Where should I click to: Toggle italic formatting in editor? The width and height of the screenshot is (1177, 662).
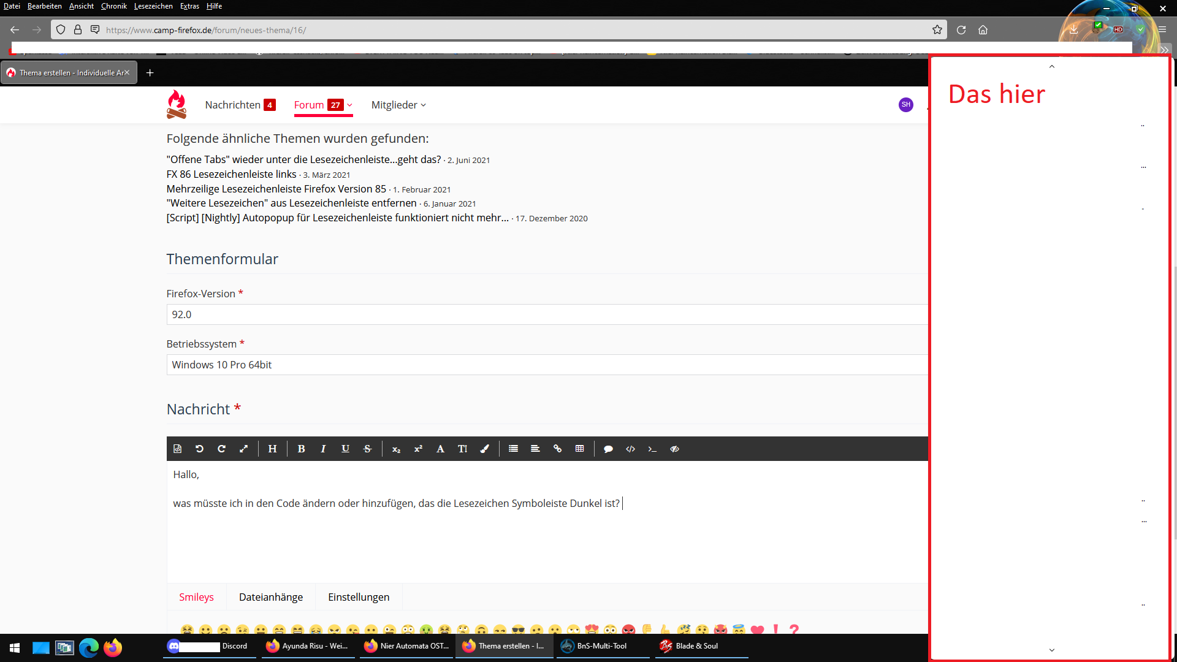point(323,449)
